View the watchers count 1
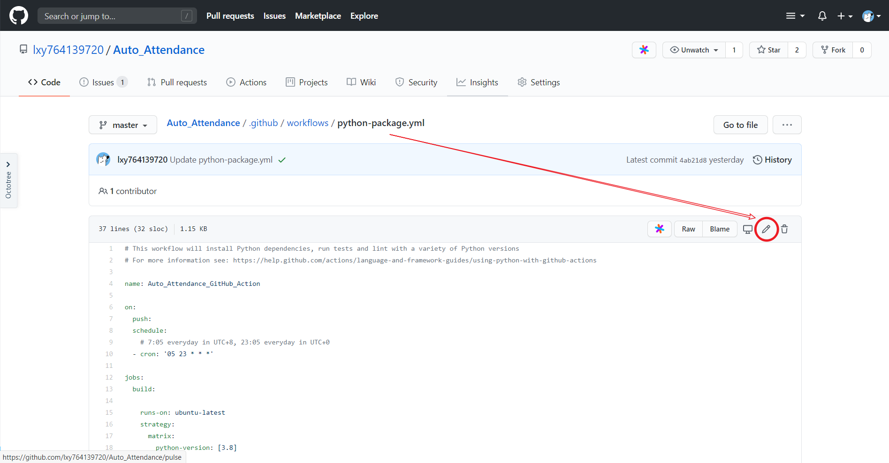The width and height of the screenshot is (889, 463). click(734, 50)
